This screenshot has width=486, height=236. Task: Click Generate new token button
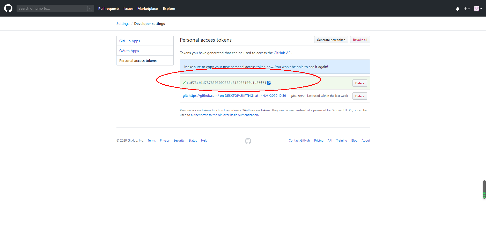tap(331, 40)
